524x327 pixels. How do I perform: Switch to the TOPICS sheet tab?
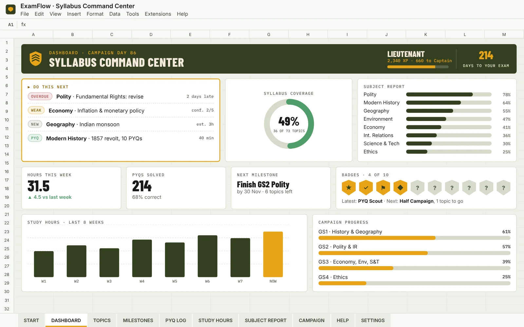[x=102, y=320]
